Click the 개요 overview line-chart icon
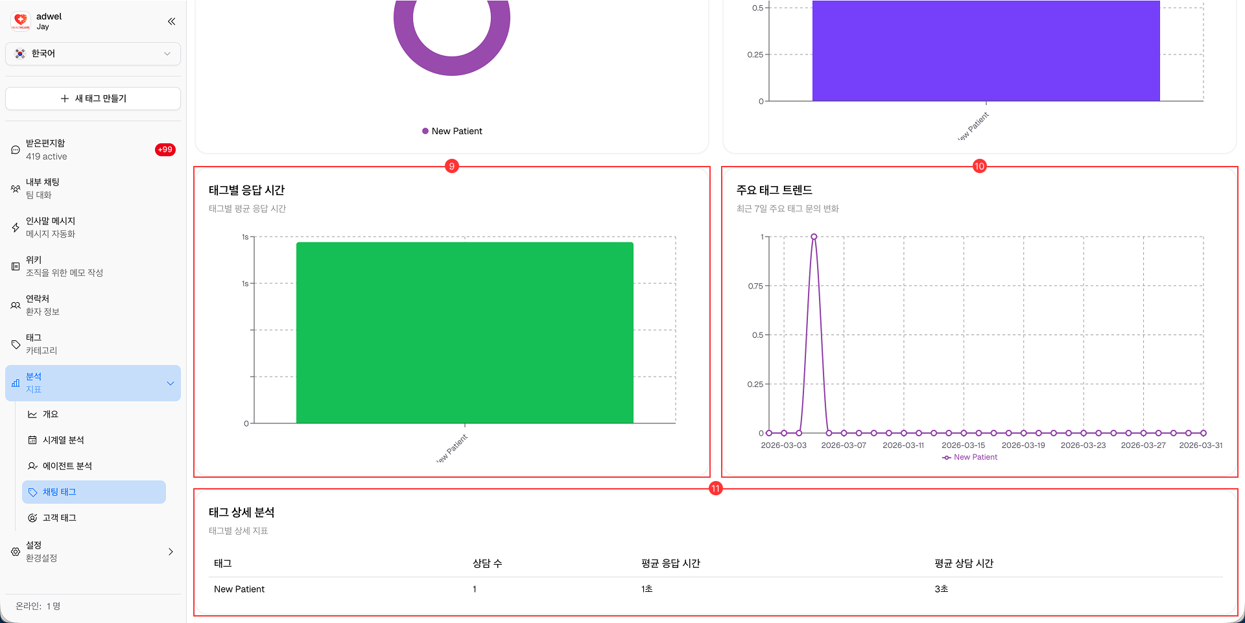 point(32,414)
